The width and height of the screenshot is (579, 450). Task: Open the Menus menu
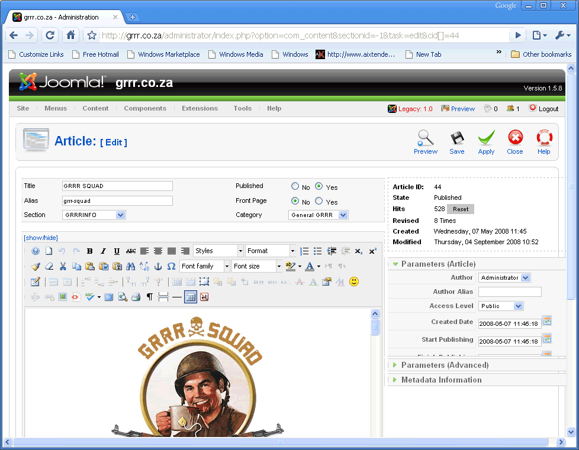(x=56, y=108)
